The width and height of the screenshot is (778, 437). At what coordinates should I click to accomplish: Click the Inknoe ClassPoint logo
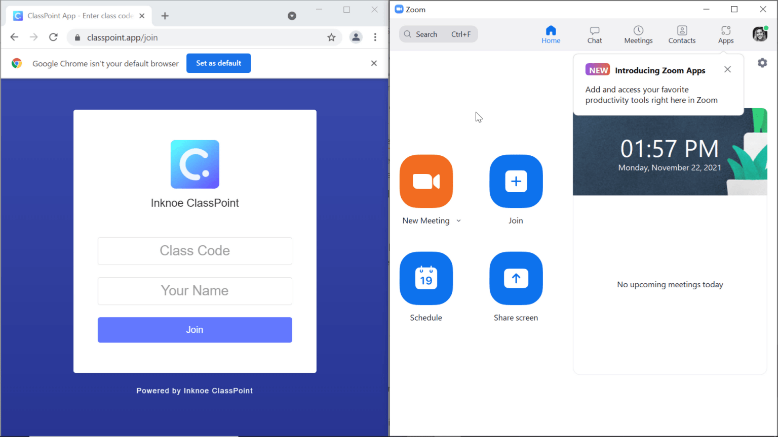[x=195, y=164]
